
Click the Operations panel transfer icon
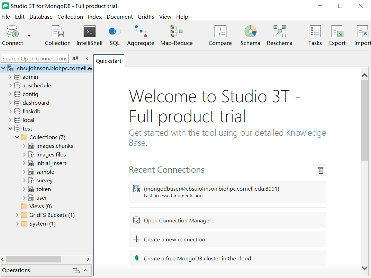pyautogui.click(x=76, y=270)
